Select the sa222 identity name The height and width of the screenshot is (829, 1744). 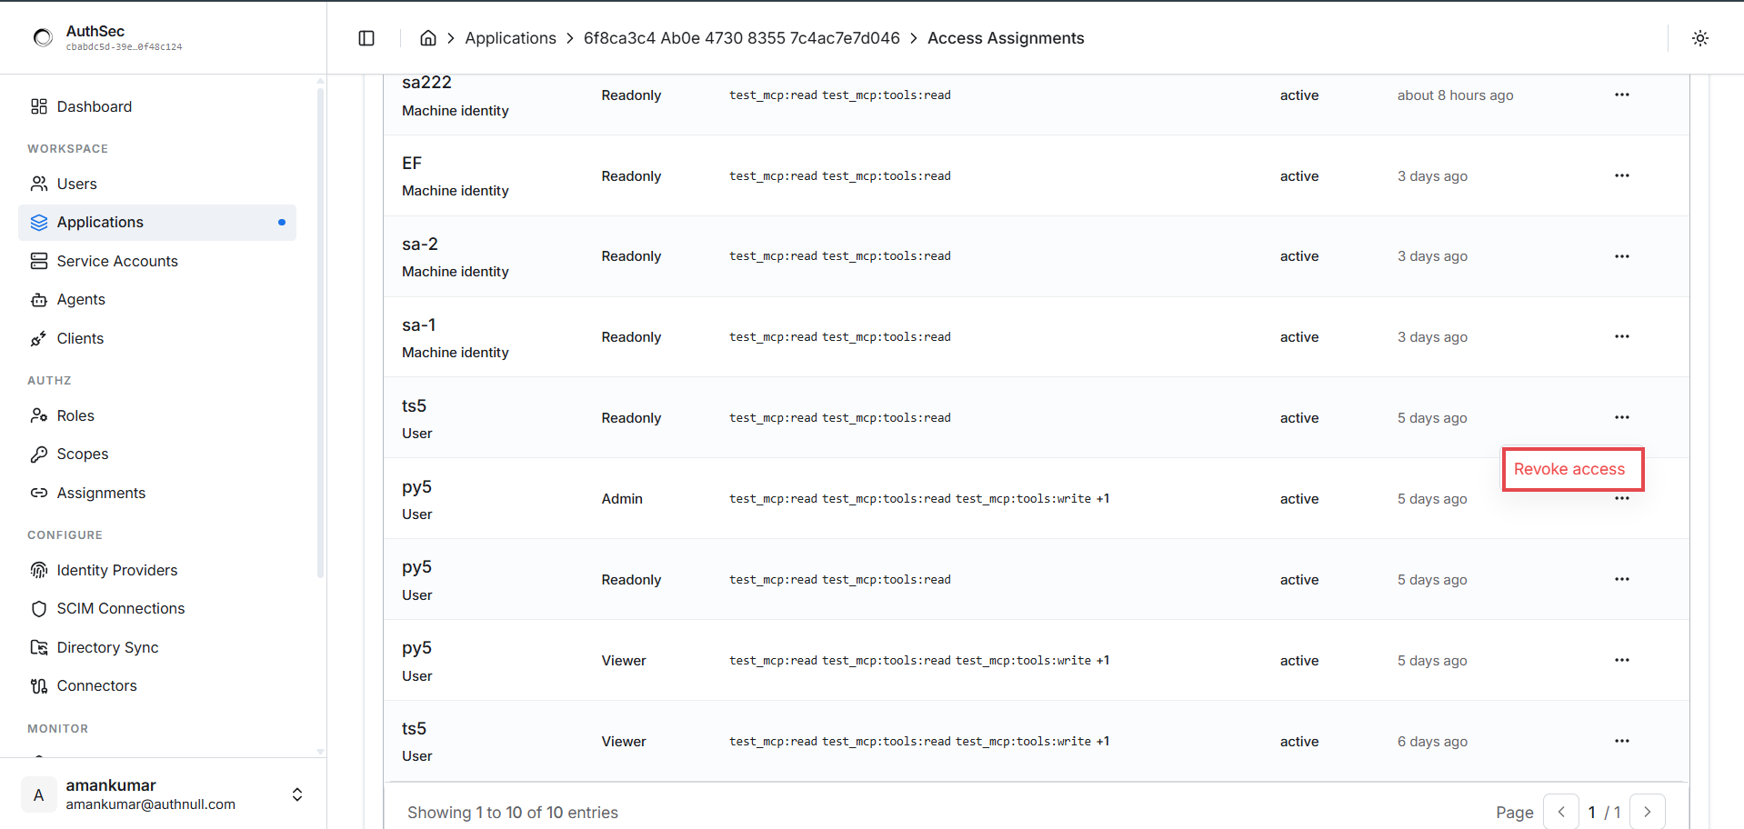coord(426,83)
